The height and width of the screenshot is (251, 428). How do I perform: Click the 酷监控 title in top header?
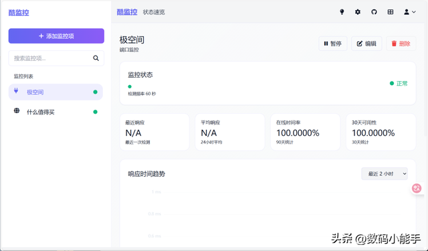pyautogui.click(x=127, y=12)
